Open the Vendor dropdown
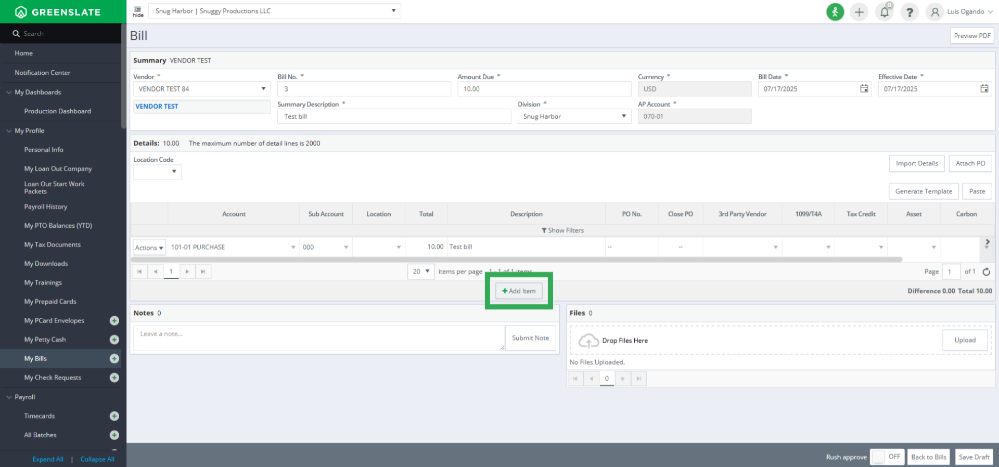Image resolution: width=999 pixels, height=467 pixels. click(201, 89)
